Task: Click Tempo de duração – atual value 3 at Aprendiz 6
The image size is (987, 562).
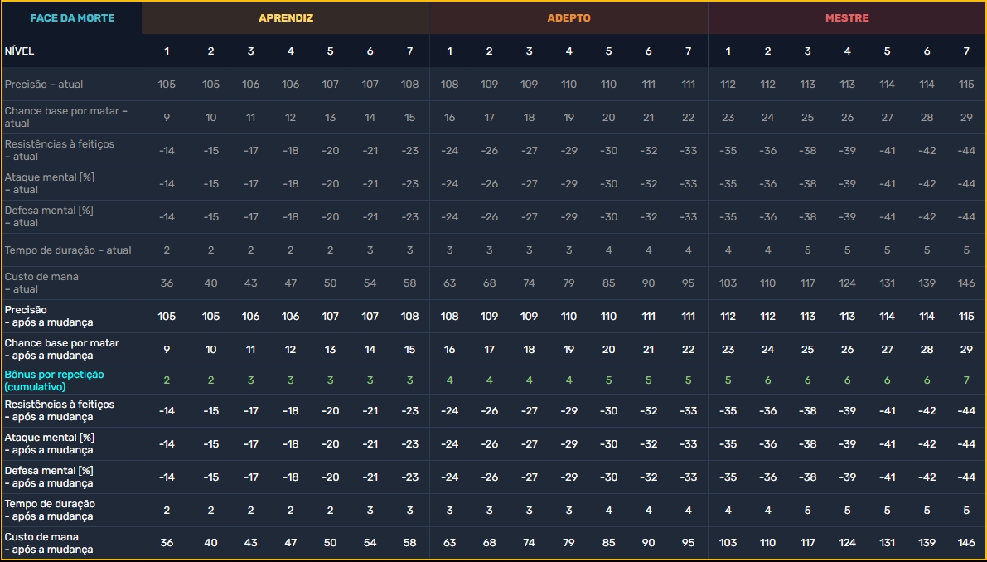Action: (x=370, y=250)
